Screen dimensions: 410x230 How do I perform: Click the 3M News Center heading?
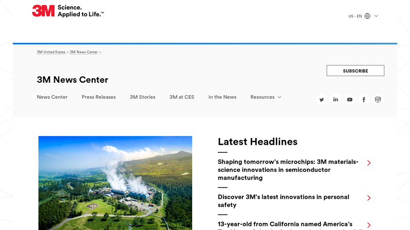pos(72,80)
